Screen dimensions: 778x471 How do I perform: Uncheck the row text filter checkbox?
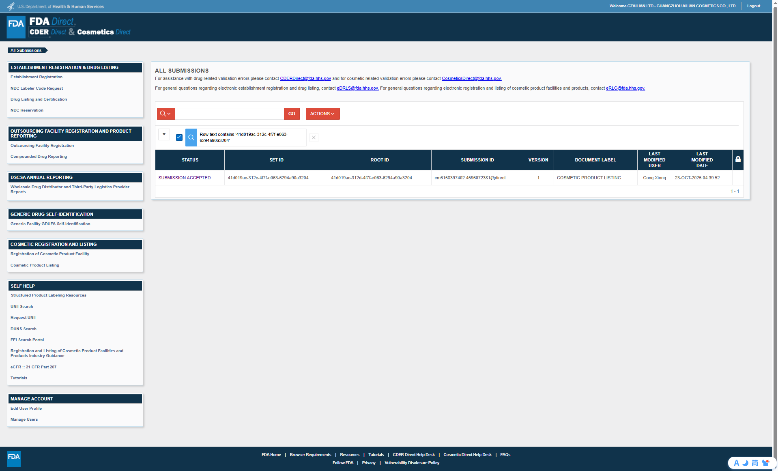(x=179, y=138)
